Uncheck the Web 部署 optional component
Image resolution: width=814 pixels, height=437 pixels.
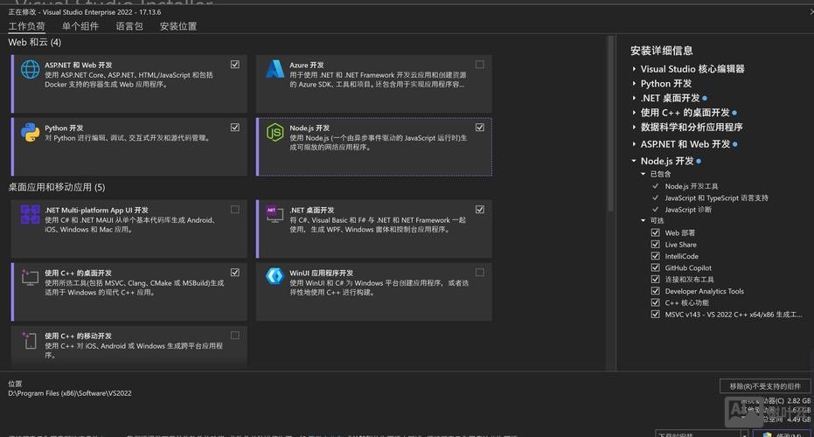655,232
